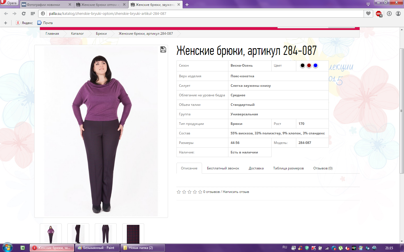Select the fourth thumbnail, fabric pattern

[133, 234]
